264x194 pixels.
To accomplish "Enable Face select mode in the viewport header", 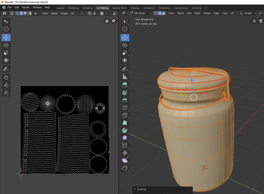I will [x=164, y=13].
